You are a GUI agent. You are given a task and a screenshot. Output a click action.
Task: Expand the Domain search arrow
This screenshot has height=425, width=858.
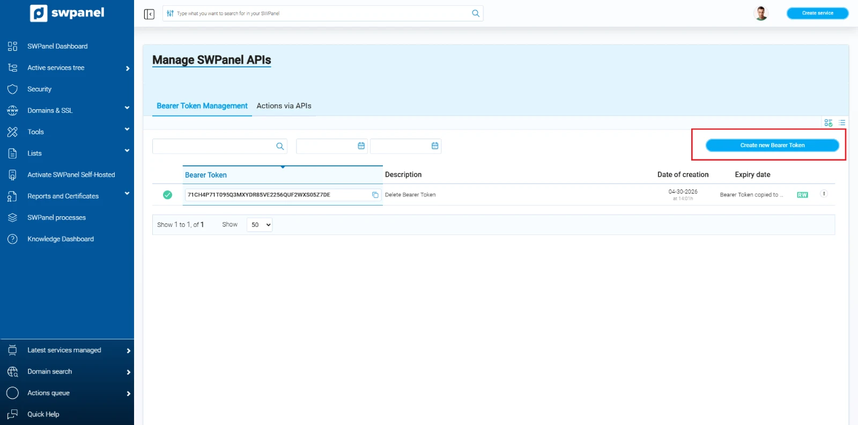128,372
